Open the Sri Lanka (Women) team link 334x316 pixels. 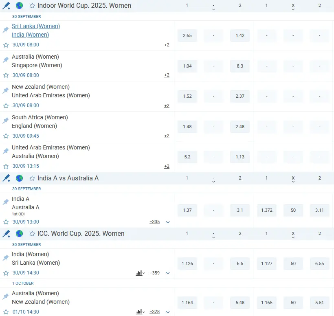35,26
